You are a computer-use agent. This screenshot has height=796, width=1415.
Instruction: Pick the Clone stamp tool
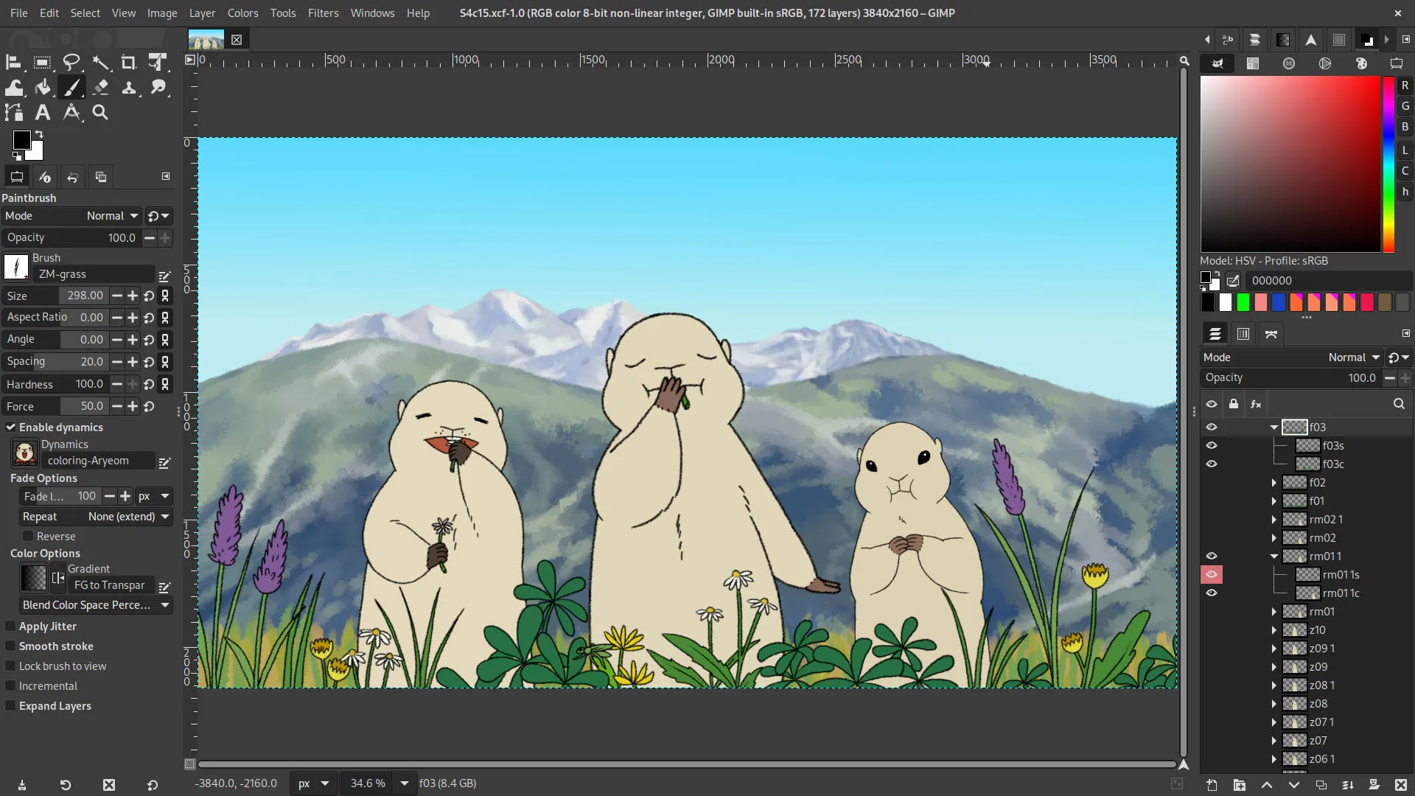[130, 87]
